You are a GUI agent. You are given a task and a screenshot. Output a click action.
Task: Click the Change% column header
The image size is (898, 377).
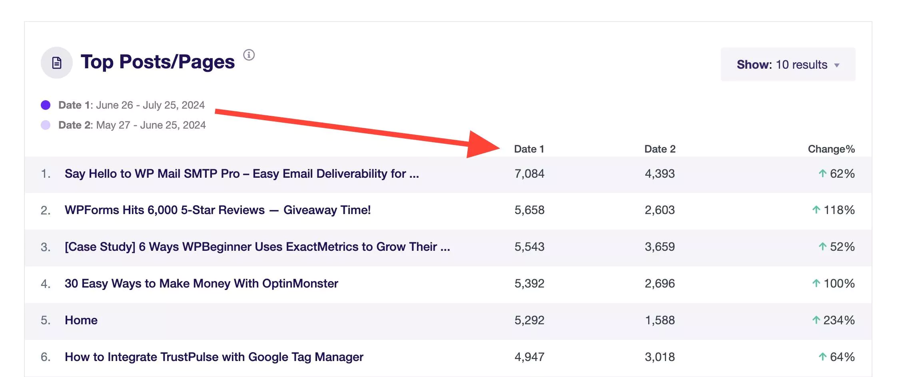tap(831, 149)
